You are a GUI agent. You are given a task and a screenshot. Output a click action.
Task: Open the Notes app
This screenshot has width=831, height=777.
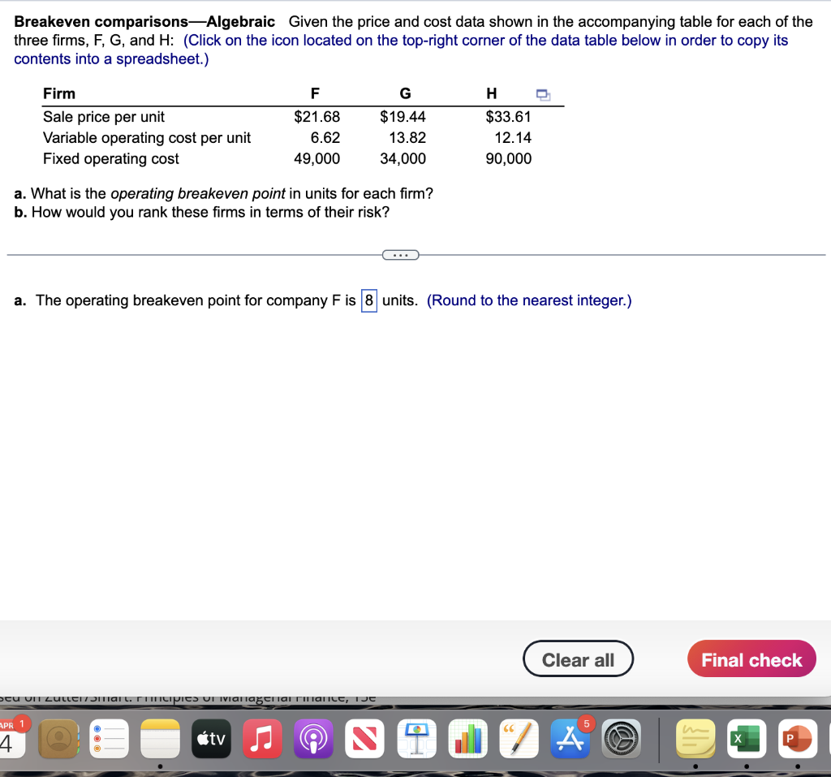tap(160, 739)
